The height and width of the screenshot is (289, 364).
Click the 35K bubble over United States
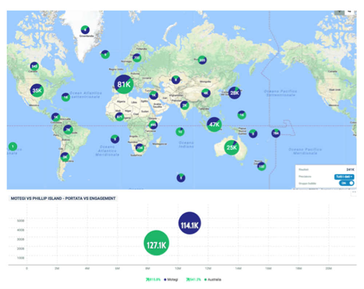pos(37,91)
